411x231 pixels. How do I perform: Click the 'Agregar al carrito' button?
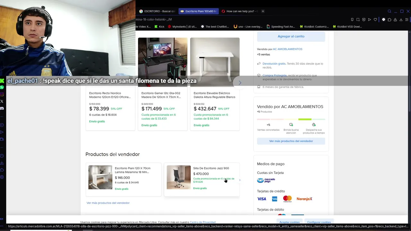[291, 36]
